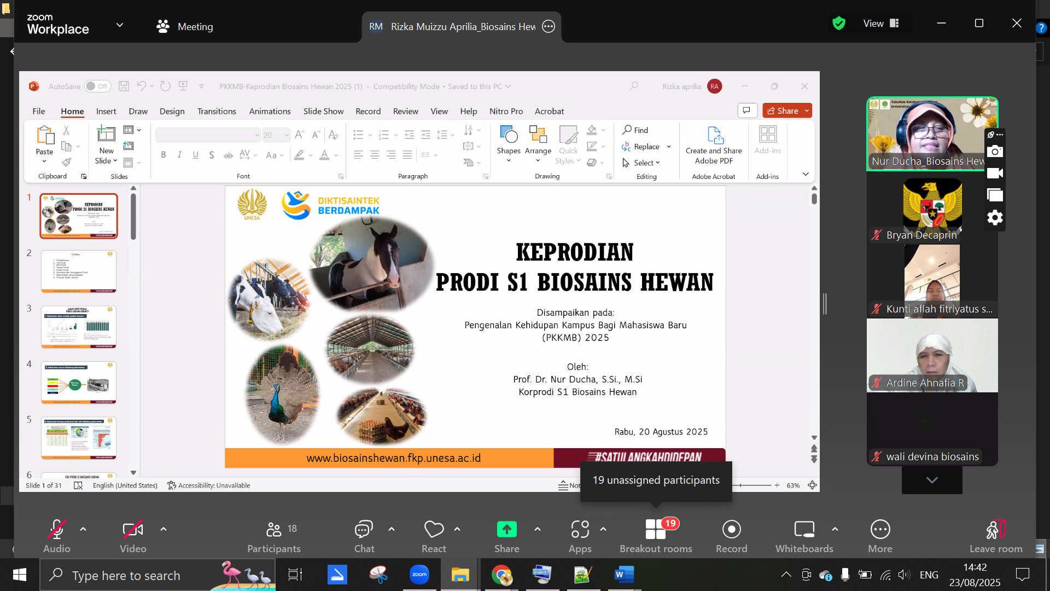The image size is (1050, 591).
Task: Click the React heart icon
Action: (x=434, y=530)
